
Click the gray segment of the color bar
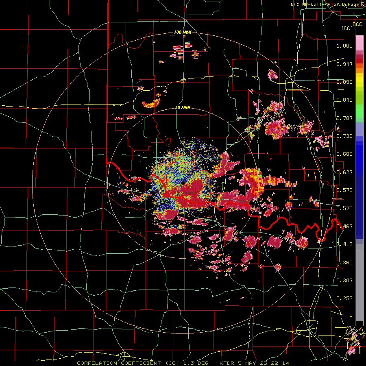[359, 283]
